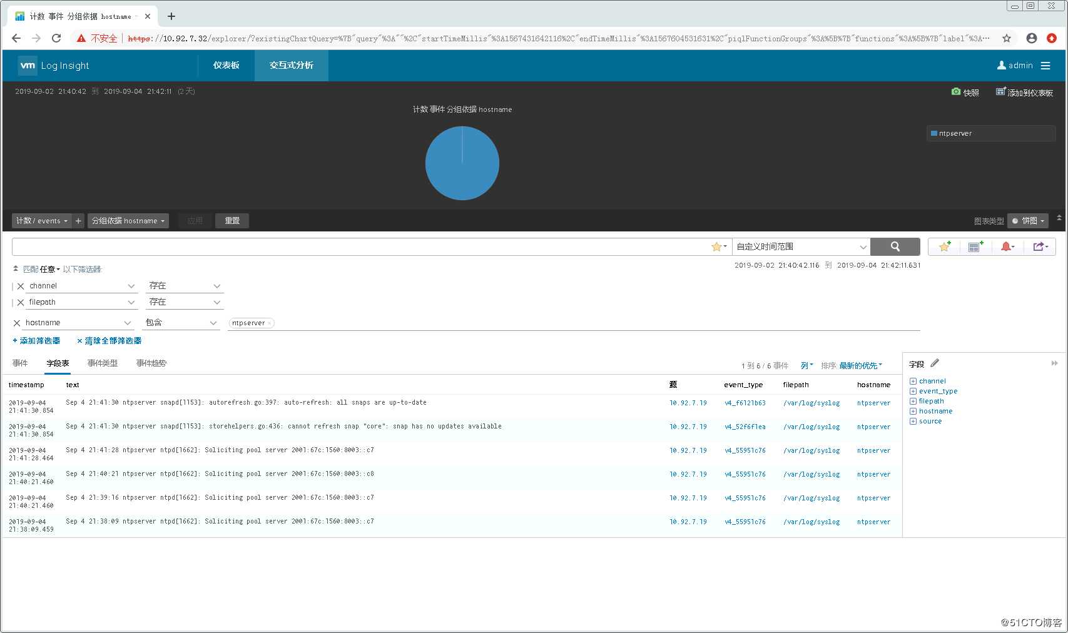Switch to the Event Trends tab
The height and width of the screenshot is (633, 1068).
pyautogui.click(x=151, y=363)
